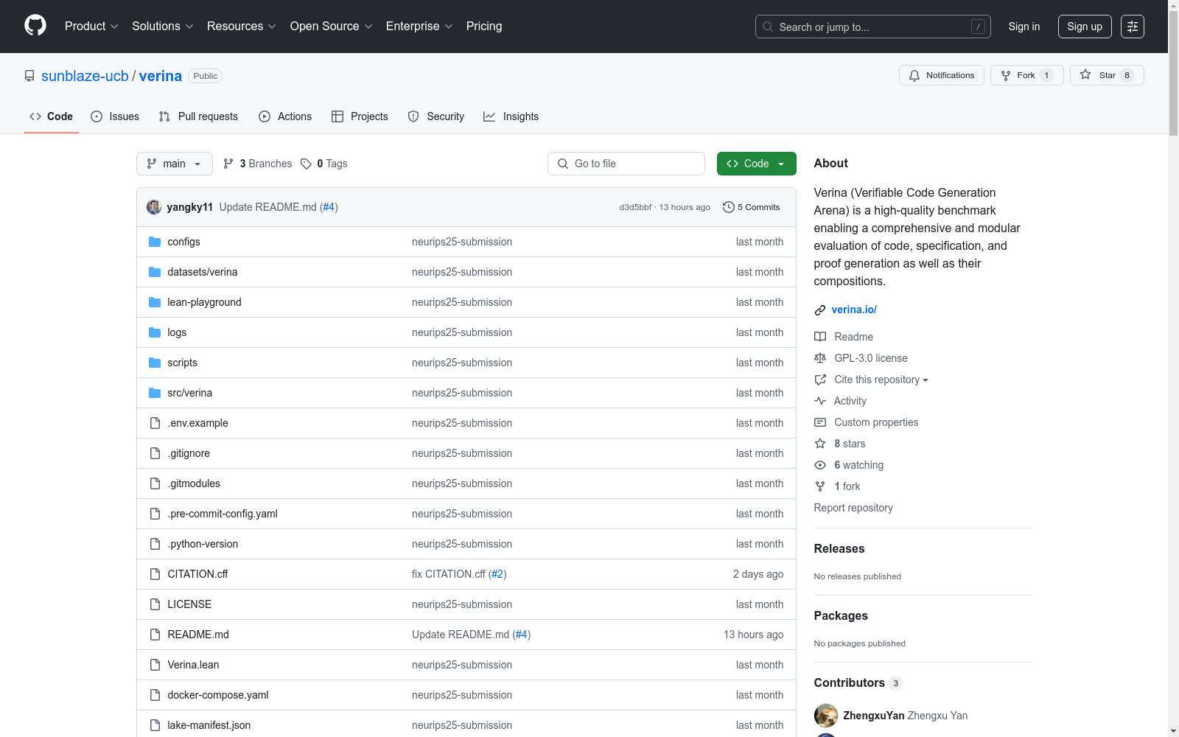The width and height of the screenshot is (1179, 737).
Task: Open the main branch selector dropdown
Action: [175, 164]
